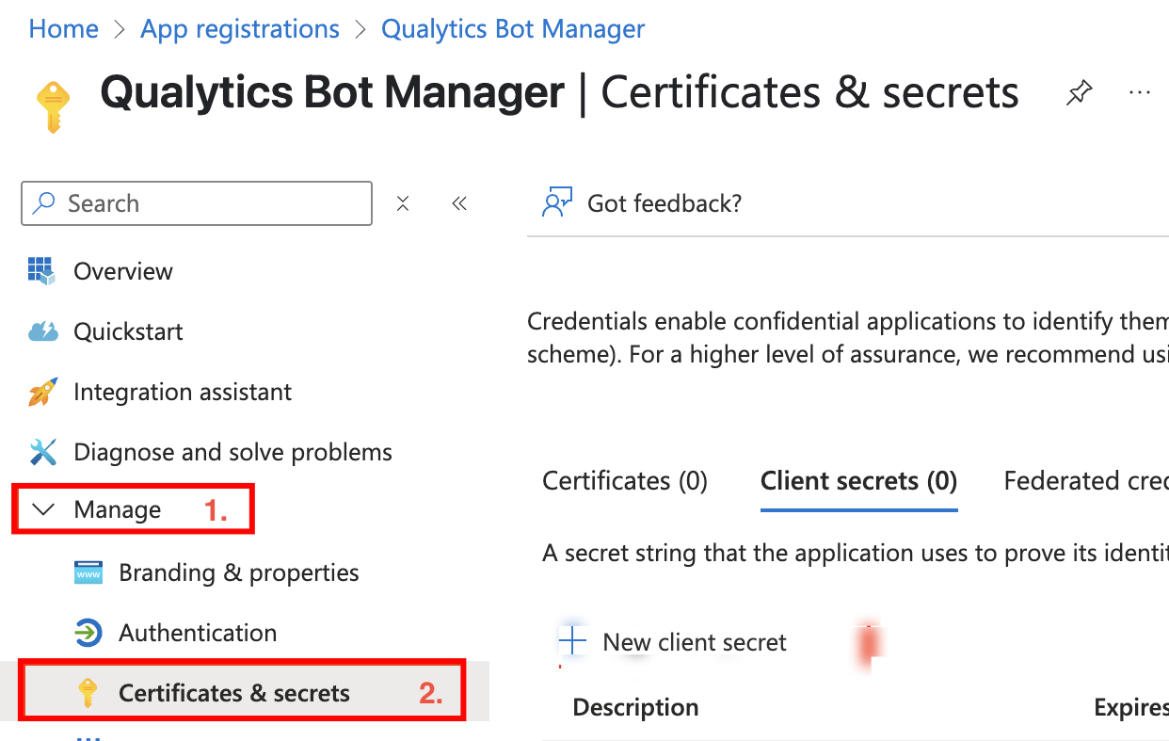Click the Got feedback person icon
1169x741 pixels.
pos(557,201)
